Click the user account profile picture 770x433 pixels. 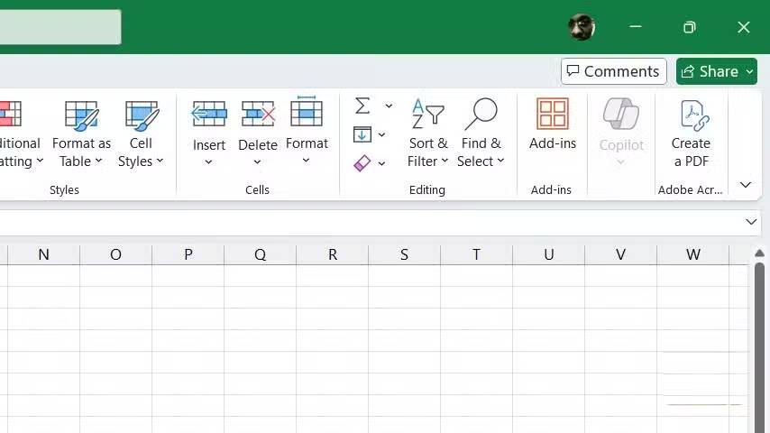pyautogui.click(x=582, y=27)
